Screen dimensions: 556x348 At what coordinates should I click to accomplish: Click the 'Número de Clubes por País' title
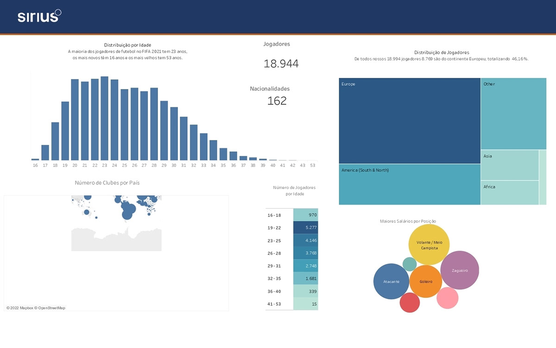pyautogui.click(x=107, y=183)
